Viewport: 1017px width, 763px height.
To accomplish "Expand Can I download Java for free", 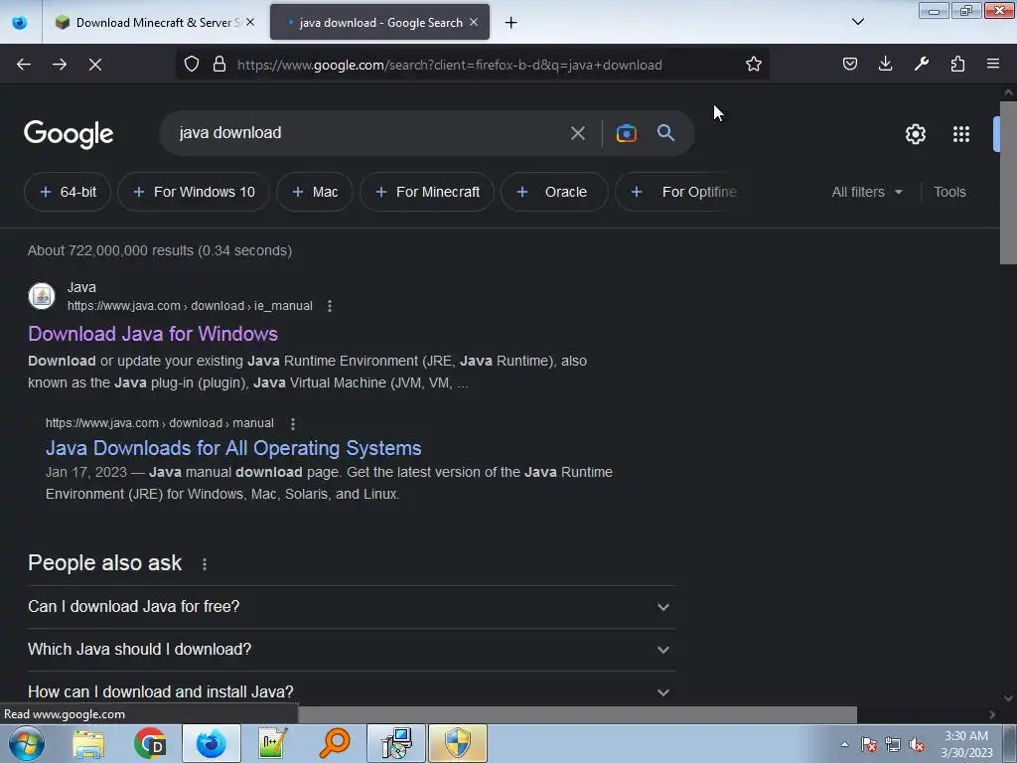I will click(351, 607).
